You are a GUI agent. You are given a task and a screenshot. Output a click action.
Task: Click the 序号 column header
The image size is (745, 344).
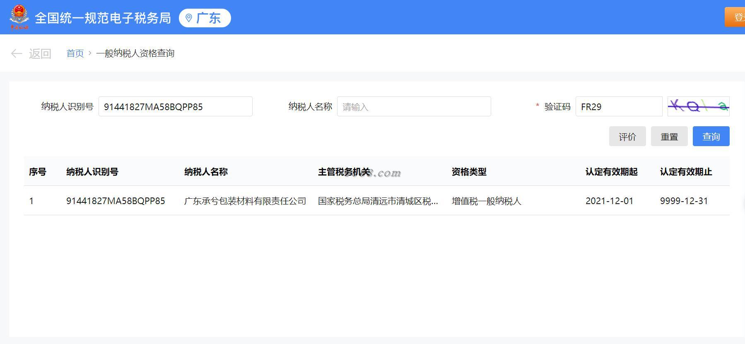point(38,172)
